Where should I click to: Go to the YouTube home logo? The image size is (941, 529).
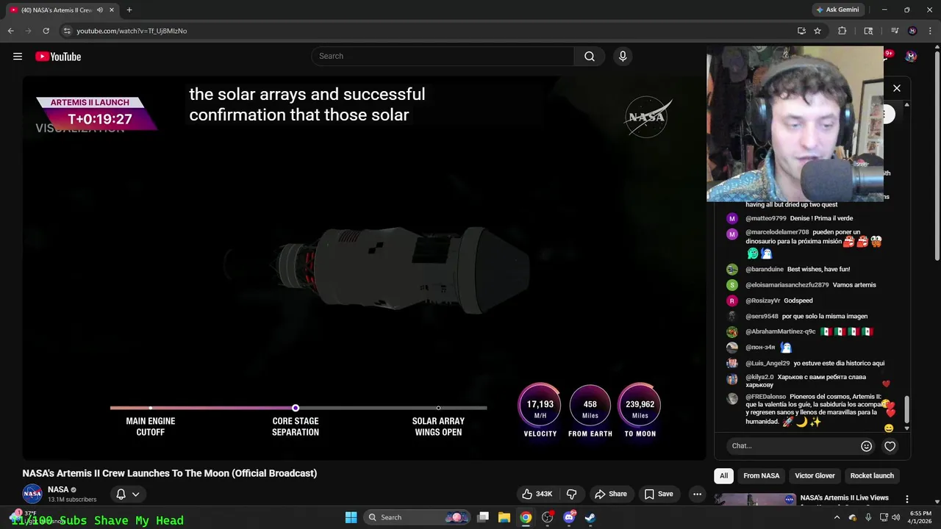pyautogui.click(x=58, y=57)
